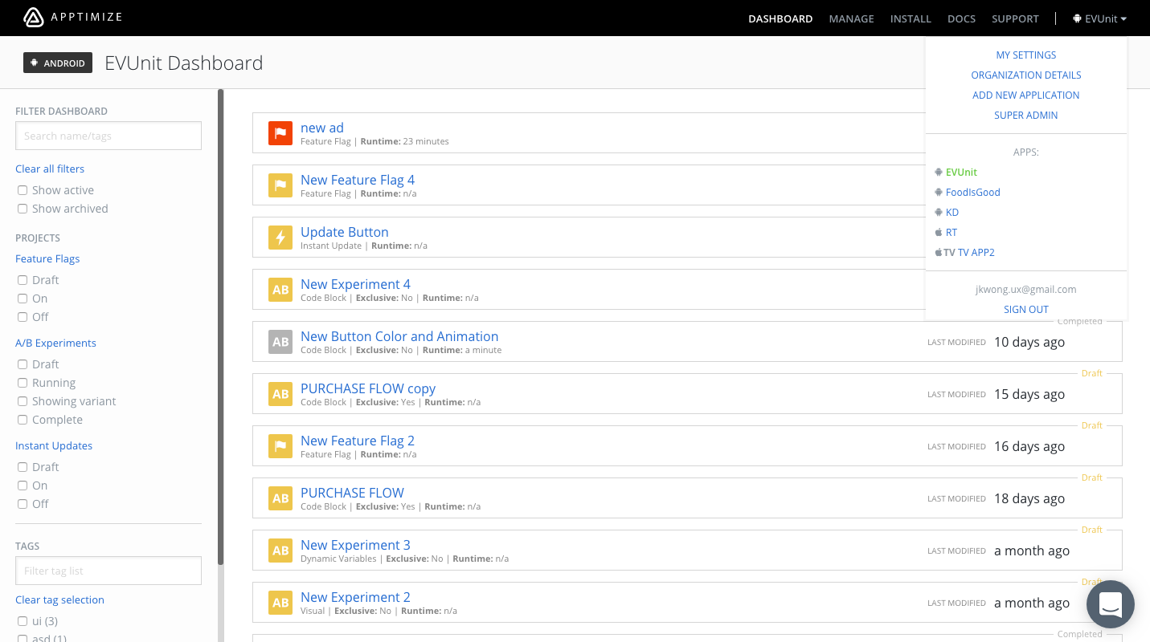Screen dimensions: 1150x642
Task: Open the new ad feature flag
Action: pyautogui.click(x=322, y=128)
